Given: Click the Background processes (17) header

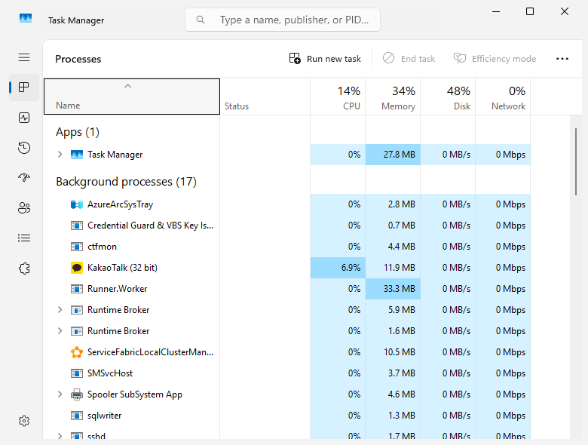Looking at the screenshot, I should coord(127,182).
